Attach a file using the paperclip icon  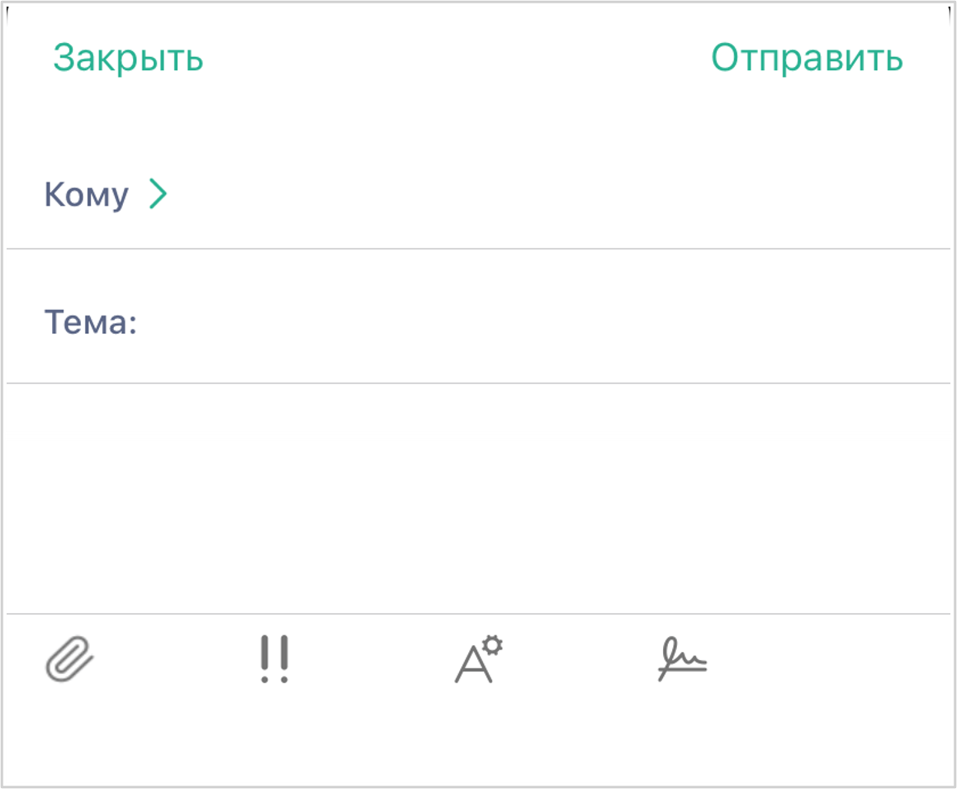click(70, 659)
